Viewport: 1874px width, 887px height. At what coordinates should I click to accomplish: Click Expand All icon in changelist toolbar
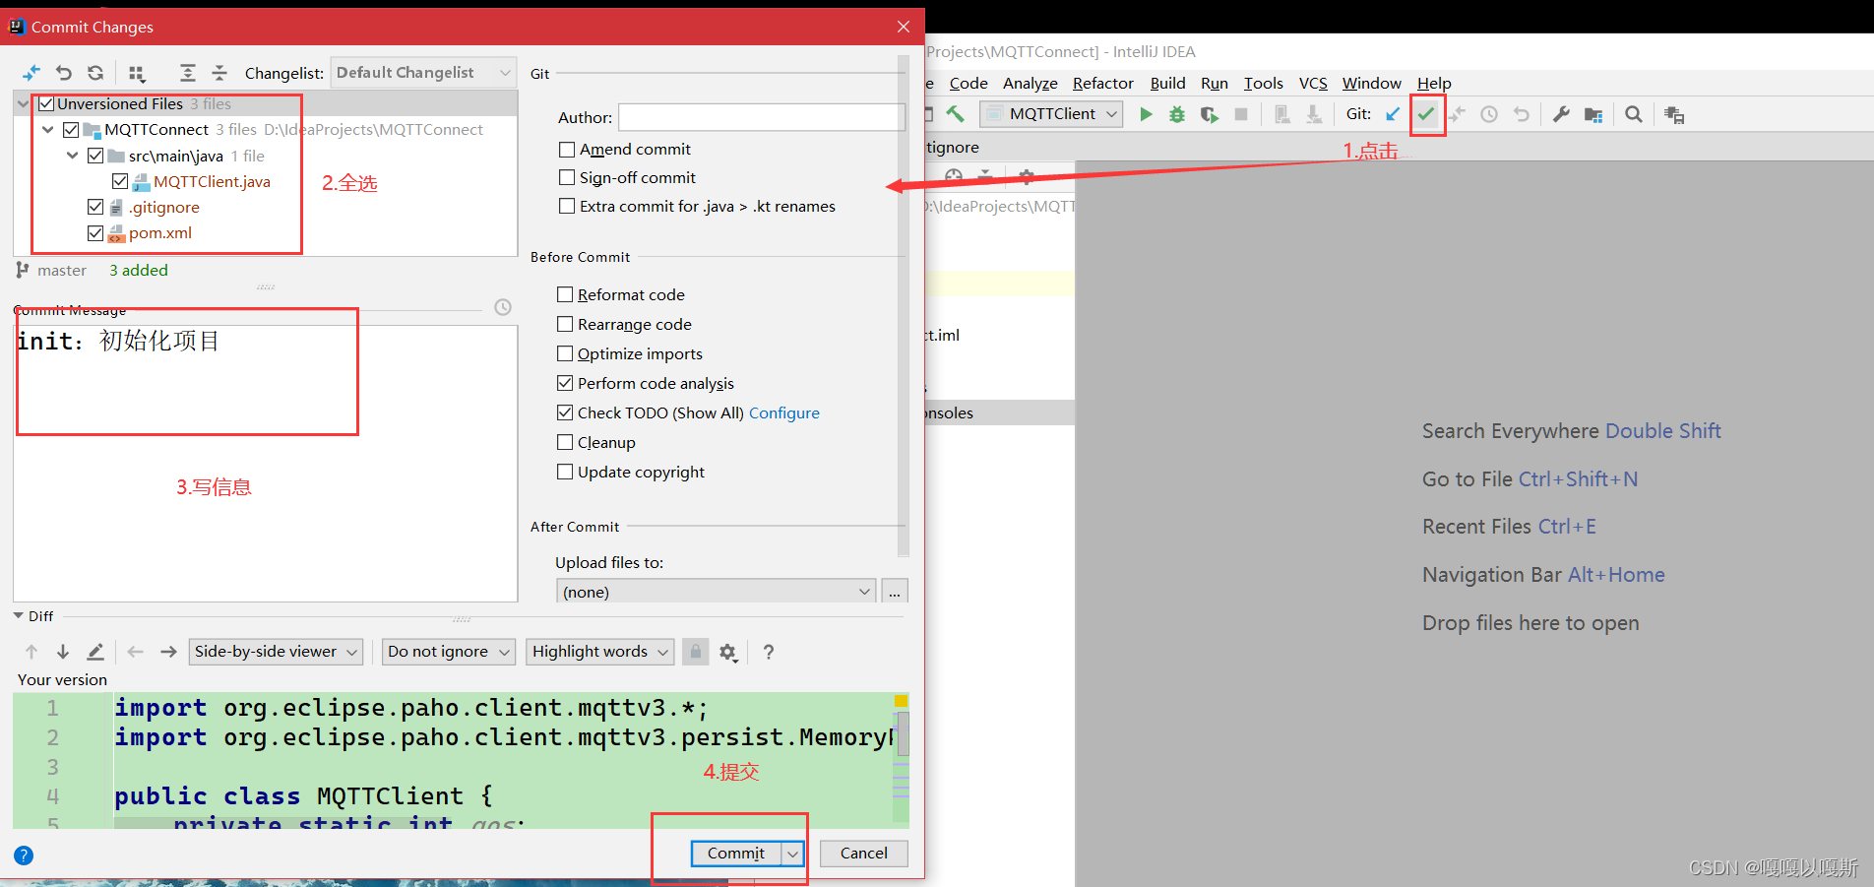pyautogui.click(x=187, y=73)
